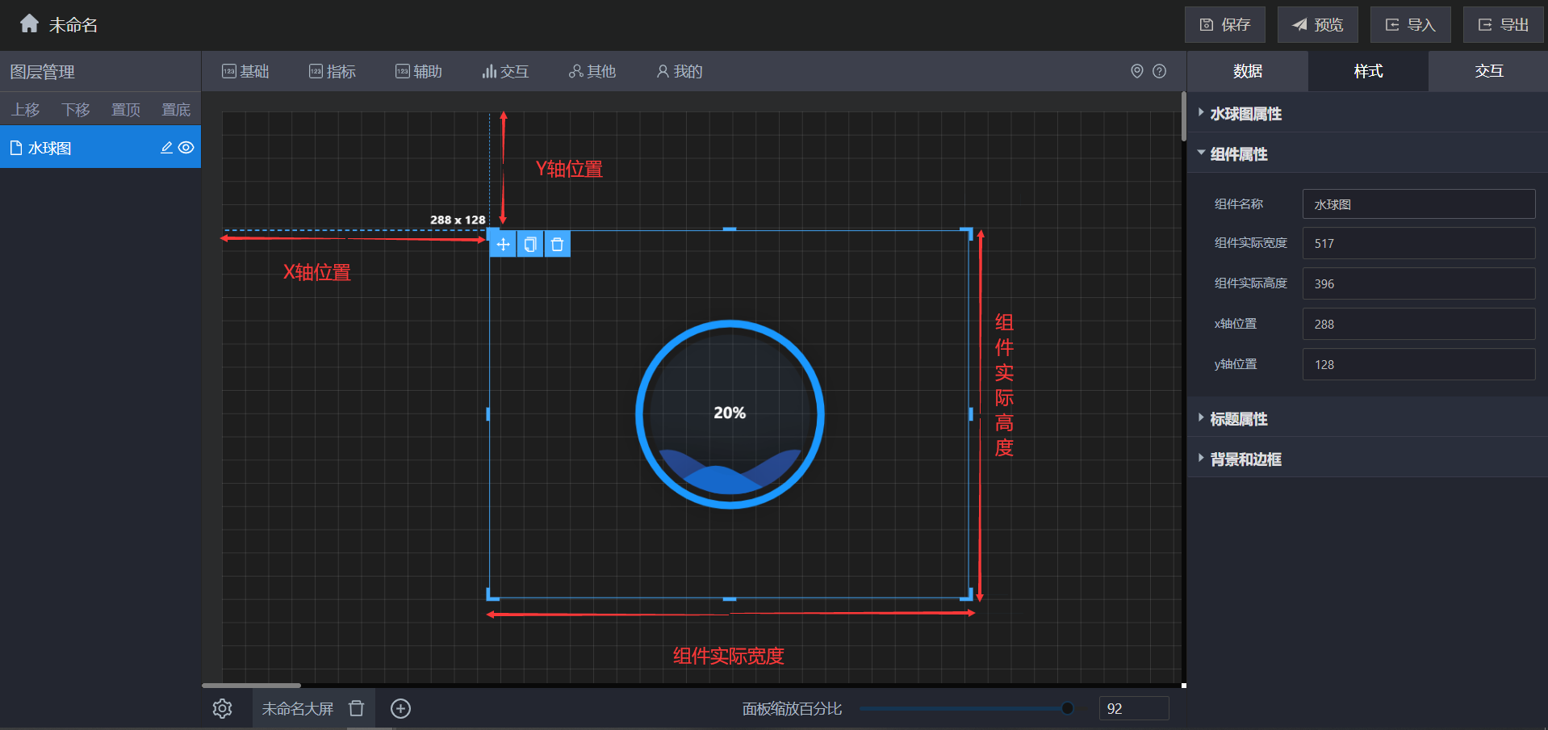This screenshot has width=1548, height=730.
Task: Click the 预览 button
Action: point(1317,25)
